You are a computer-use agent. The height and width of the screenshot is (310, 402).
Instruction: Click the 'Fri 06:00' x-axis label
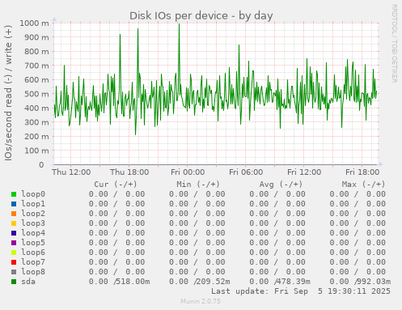(246, 172)
